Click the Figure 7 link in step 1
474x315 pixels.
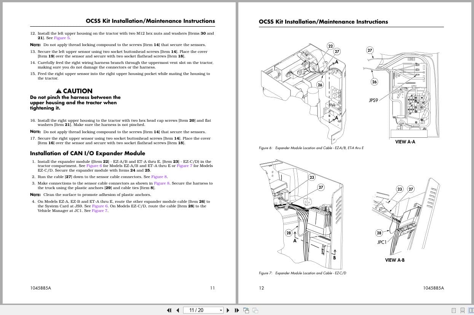(x=185, y=166)
